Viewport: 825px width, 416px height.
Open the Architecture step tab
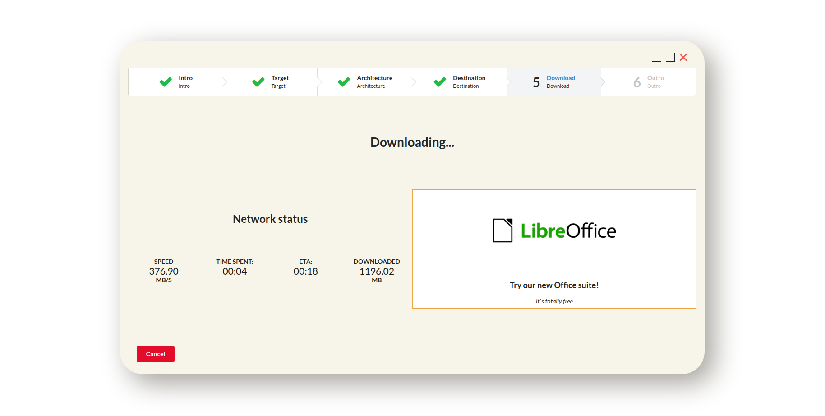(364, 82)
